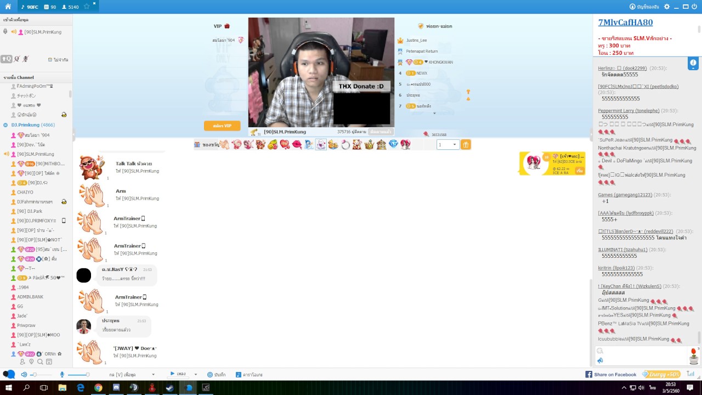Search the channel list with magnifier icon
The width and height of the screenshot is (702, 395).
click(40, 362)
